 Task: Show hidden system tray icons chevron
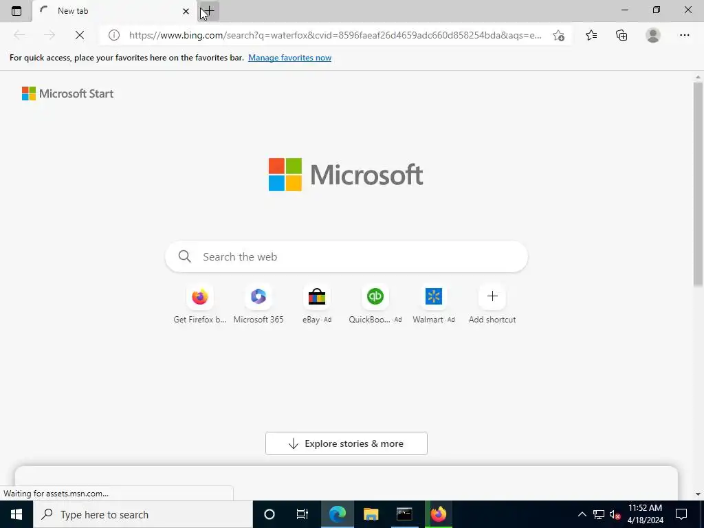[x=582, y=514]
